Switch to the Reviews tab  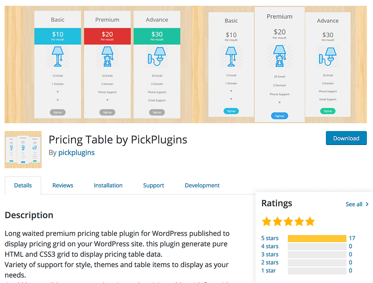click(62, 185)
